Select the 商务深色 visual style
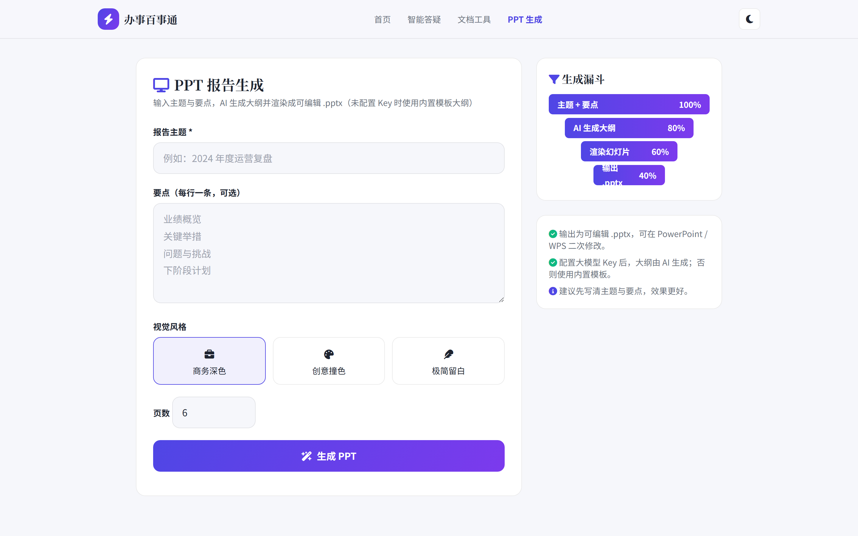The image size is (858, 536). point(209,361)
